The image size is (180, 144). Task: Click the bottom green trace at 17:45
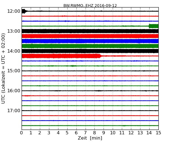coord(90,126)
